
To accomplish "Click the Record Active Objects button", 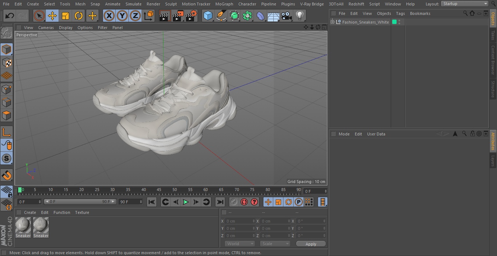I will click(234, 202).
